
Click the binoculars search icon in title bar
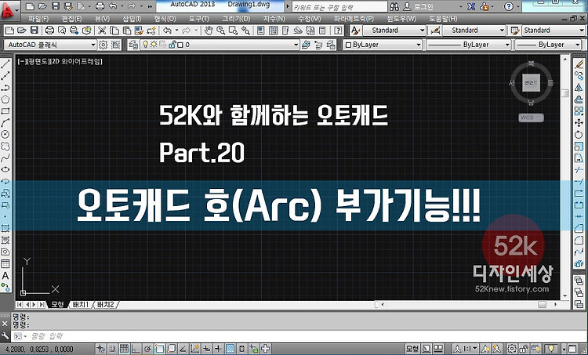point(394,7)
